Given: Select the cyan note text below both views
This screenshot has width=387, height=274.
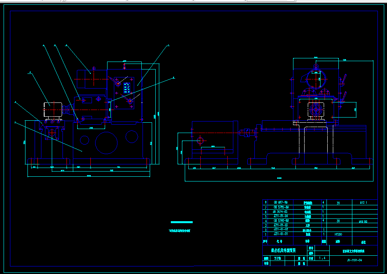Looking at the screenshot, I should (180, 231).
